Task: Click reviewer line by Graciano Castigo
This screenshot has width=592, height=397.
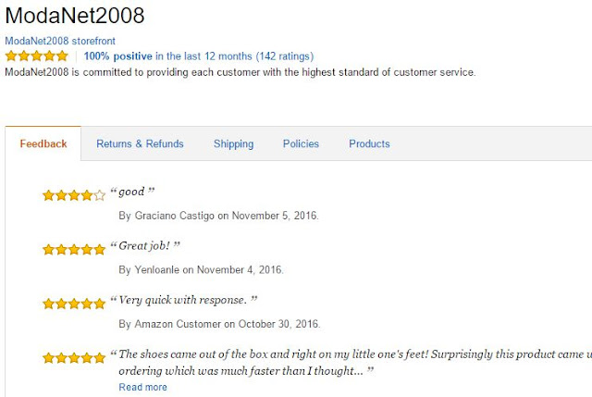Action: click(x=218, y=216)
